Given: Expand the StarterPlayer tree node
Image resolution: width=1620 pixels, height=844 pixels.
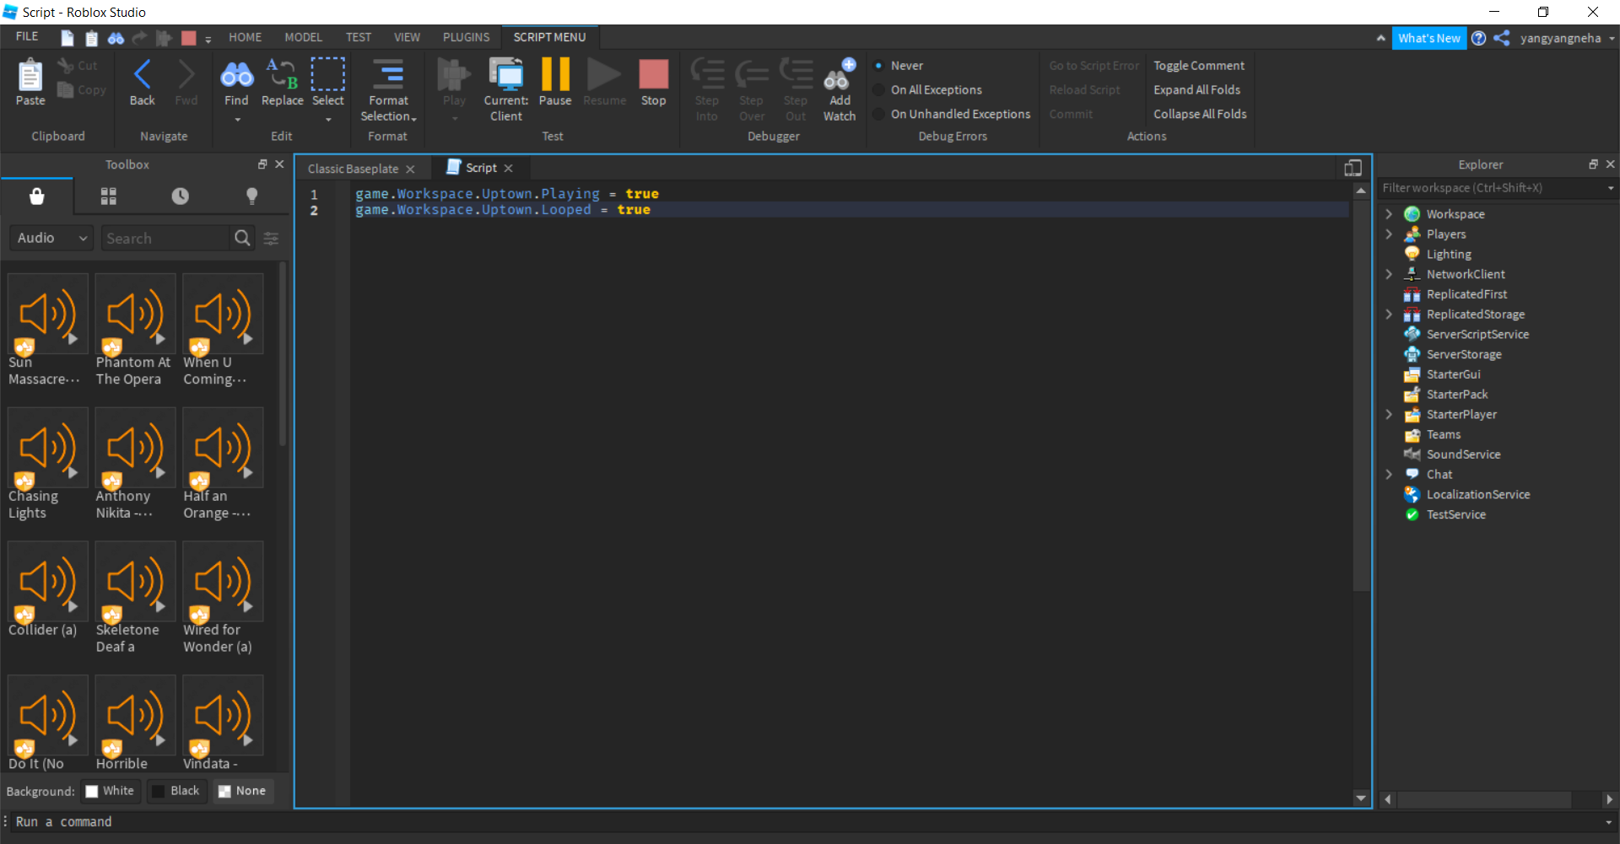Looking at the screenshot, I should (1389, 415).
